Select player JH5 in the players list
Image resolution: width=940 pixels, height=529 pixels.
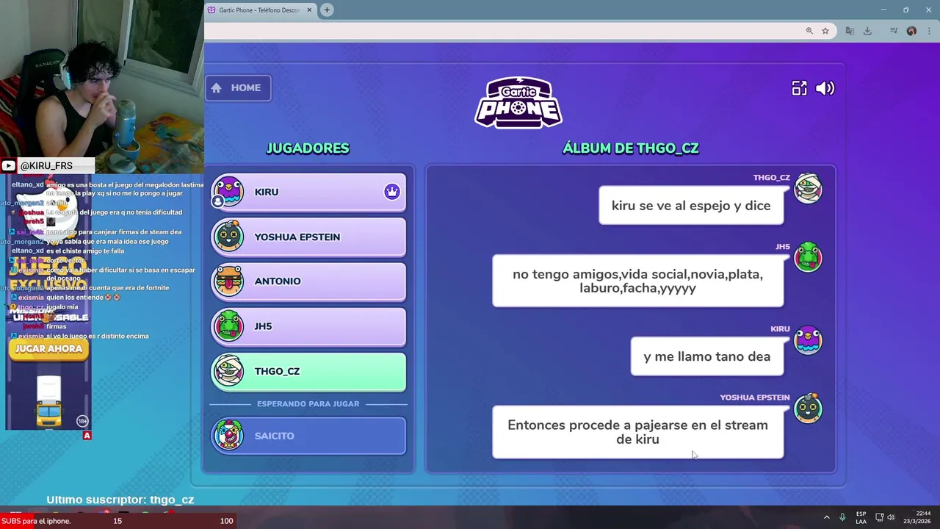click(x=308, y=326)
